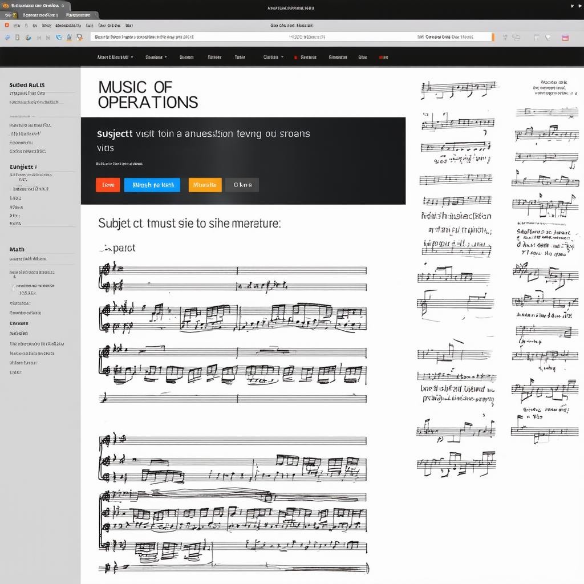The height and width of the screenshot is (584, 584).
Task: Click the treble clef on the first staff
Action: (104, 270)
